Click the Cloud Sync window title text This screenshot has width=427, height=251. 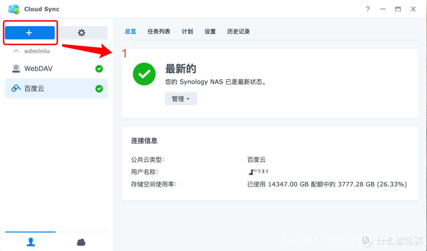pos(42,9)
